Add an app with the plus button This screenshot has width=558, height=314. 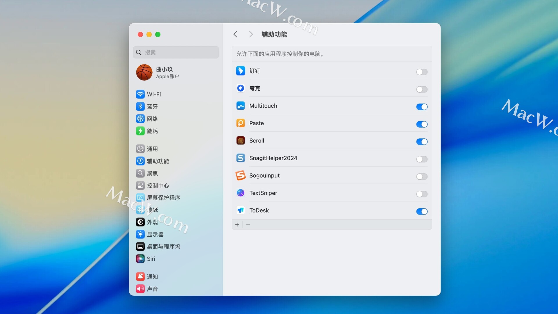[x=237, y=224]
